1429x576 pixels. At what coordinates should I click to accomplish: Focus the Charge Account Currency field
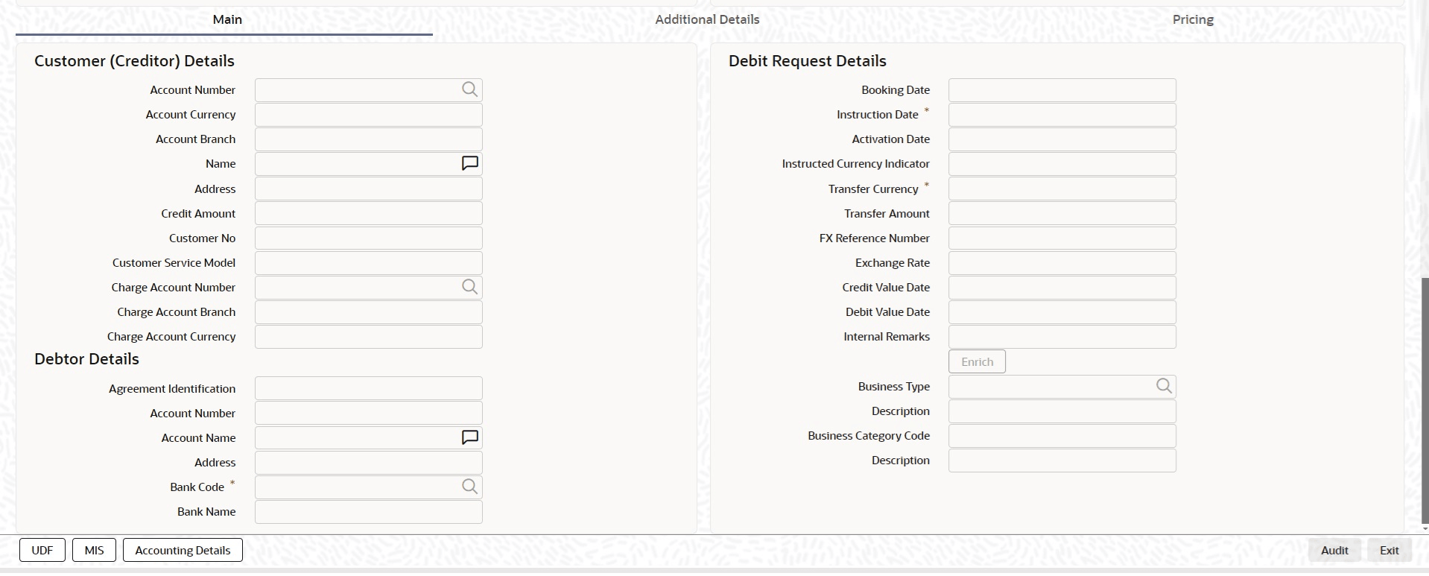pyautogui.click(x=369, y=337)
